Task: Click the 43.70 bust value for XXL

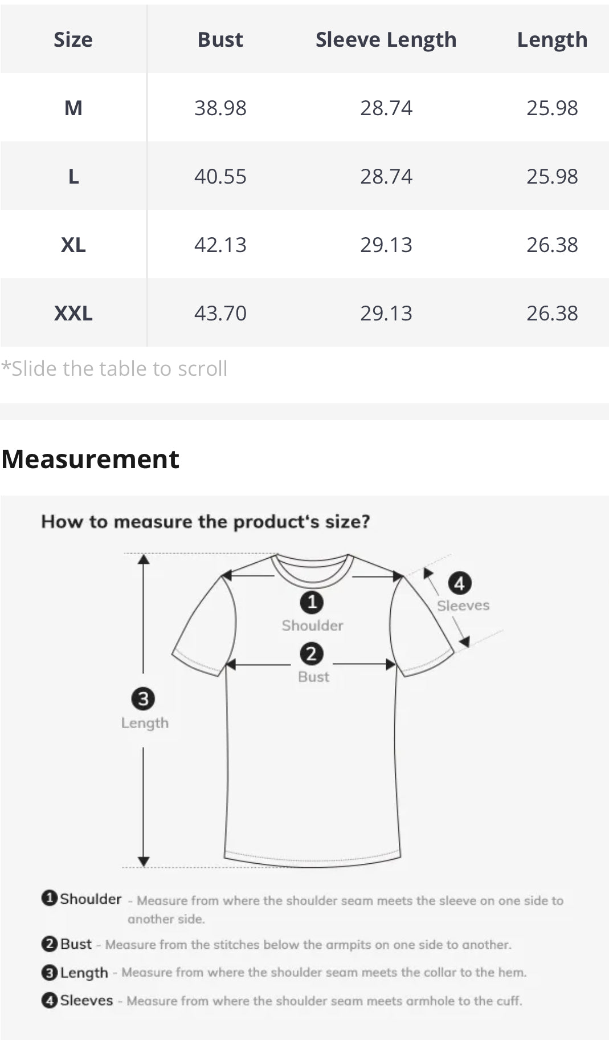Action: click(x=220, y=313)
